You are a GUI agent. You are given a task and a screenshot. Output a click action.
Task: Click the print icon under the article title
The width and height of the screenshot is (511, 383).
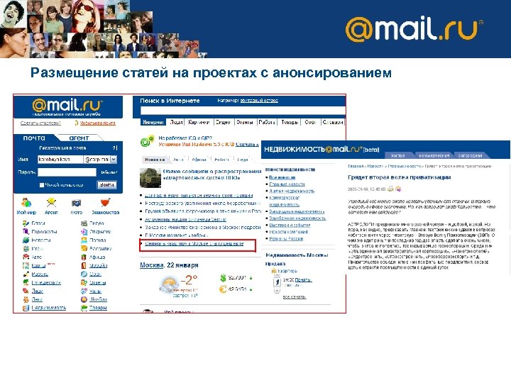(x=390, y=189)
